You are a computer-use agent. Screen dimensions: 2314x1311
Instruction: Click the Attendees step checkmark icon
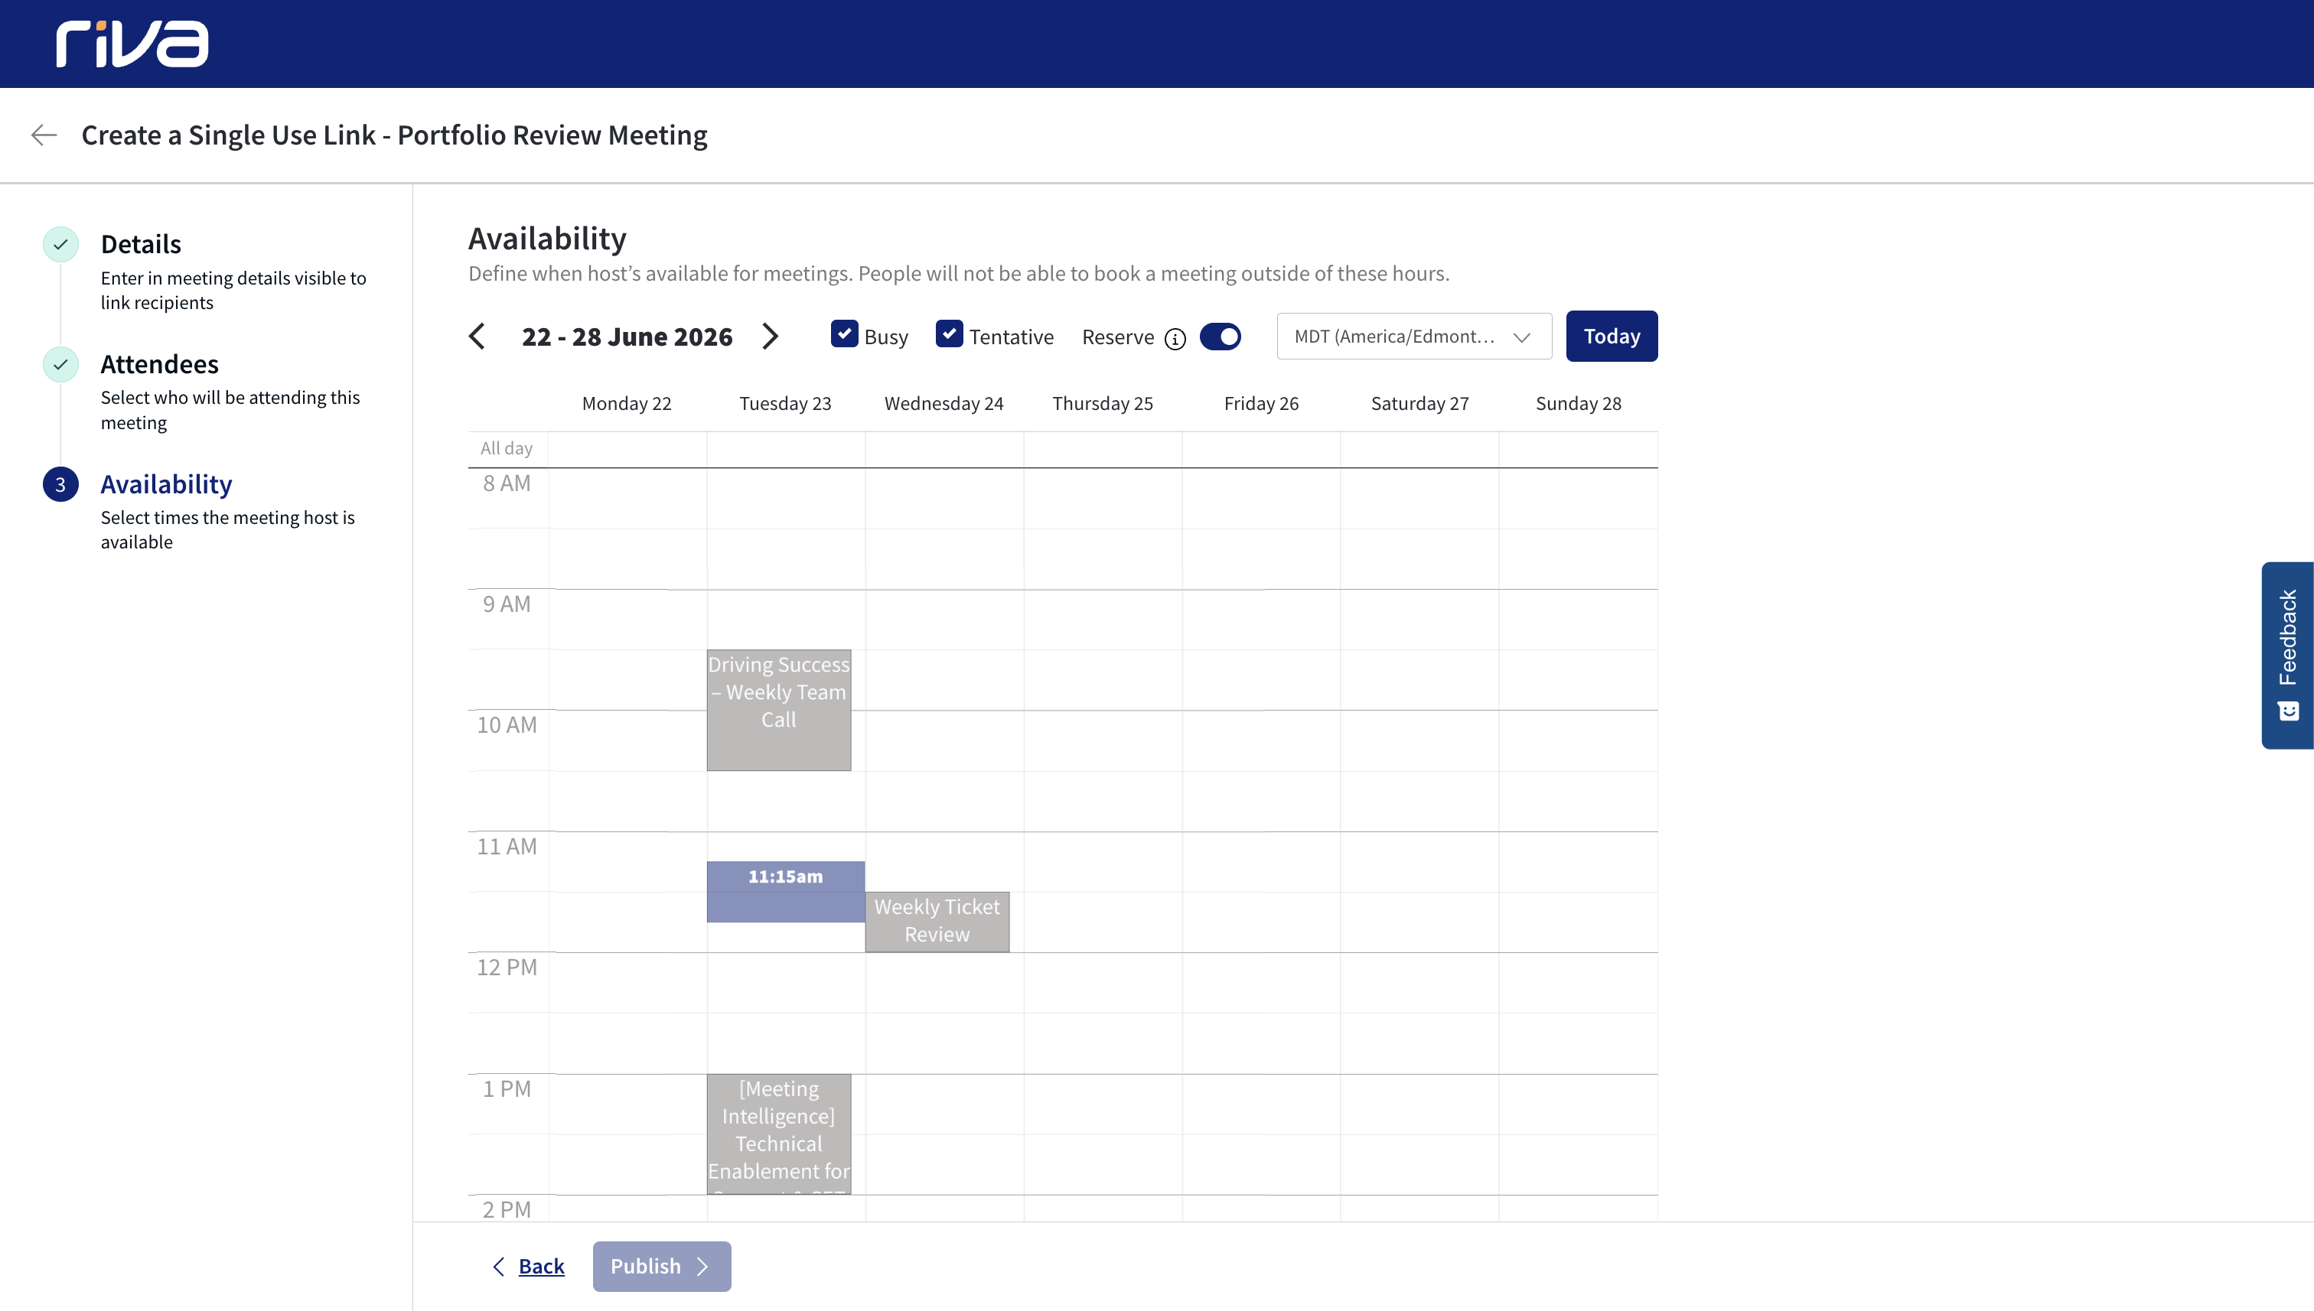click(x=60, y=364)
